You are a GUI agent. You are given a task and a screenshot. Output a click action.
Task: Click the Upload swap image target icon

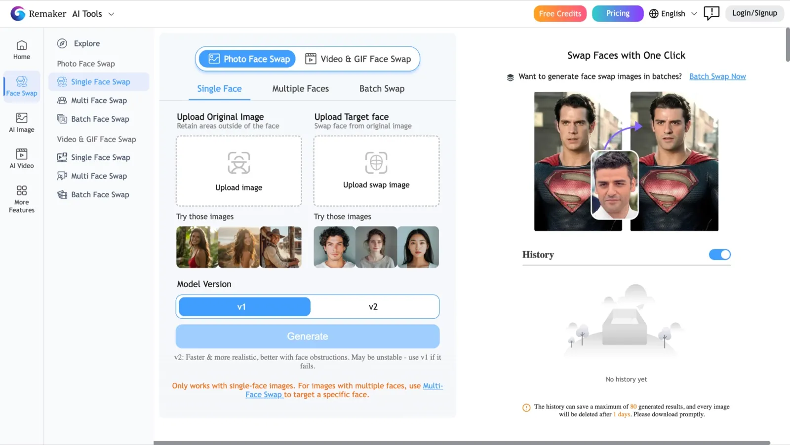[x=376, y=162]
